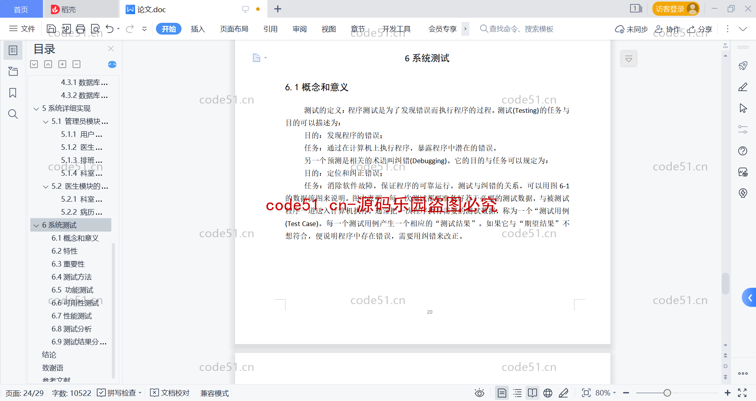Image resolution: width=756 pixels, height=401 pixels.
Task: Select the 审阅 ribbon tab
Action: coord(299,29)
